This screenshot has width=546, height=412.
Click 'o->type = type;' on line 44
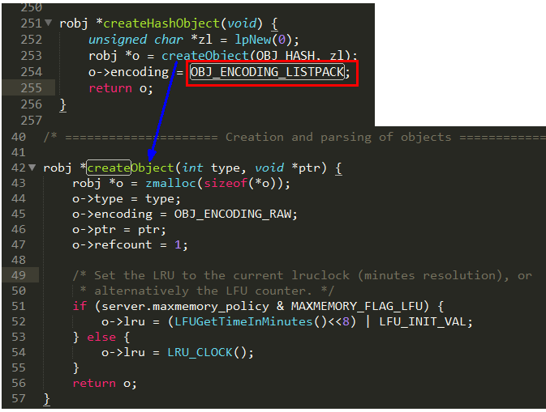click(x=127, y=198)
